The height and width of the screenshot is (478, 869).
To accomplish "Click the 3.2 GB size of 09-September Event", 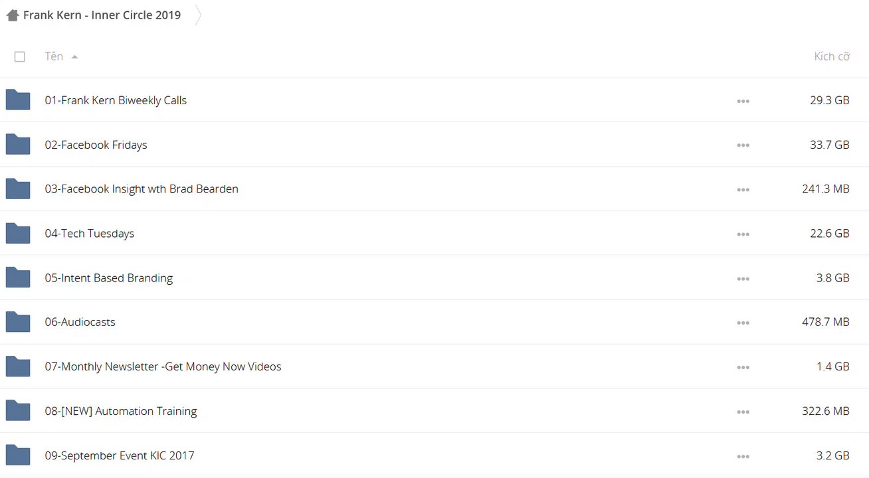I will (832, 455).
